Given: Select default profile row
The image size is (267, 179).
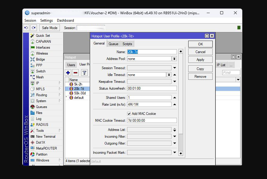Looking at the screenshot, I should point(77,98).
